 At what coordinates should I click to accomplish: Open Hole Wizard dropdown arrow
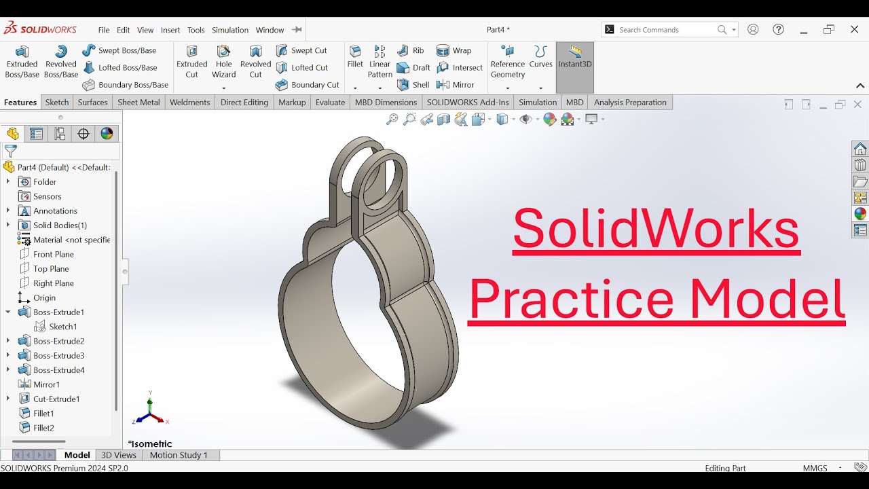(223, 88)
